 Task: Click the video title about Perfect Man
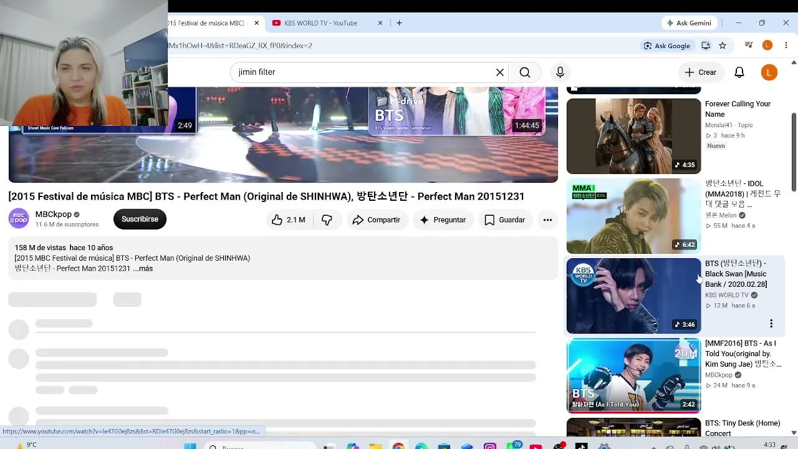(x=266, y=196)
